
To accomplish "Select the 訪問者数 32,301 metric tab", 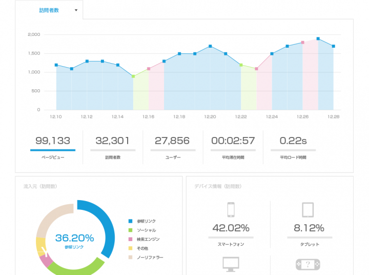I will point(112,146).
